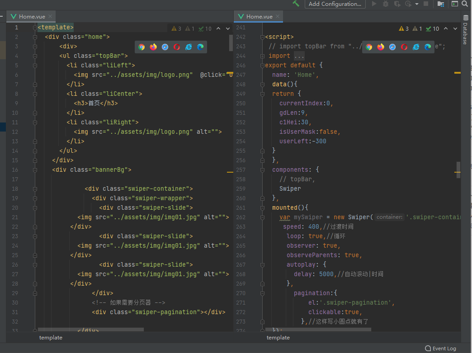Collapse the template tag fold on line 1

pos(35,28)
